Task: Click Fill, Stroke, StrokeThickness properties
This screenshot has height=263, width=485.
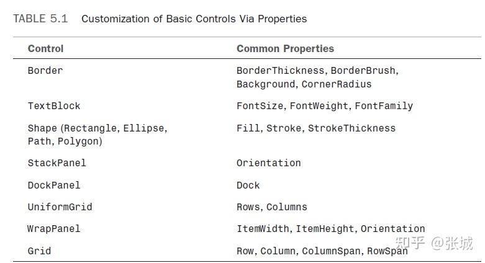Action: (x=315, y=128)
